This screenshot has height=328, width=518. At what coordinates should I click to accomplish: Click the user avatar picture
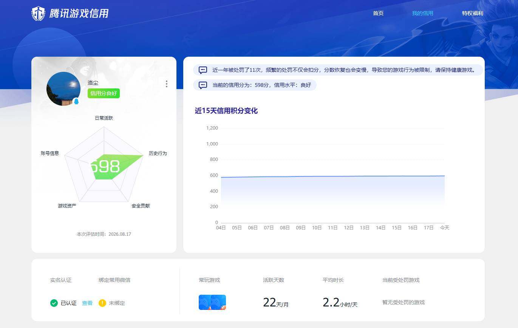pyautogui.click(x=63, y=89)
